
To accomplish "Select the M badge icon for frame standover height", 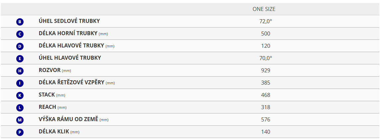I will pyautogui.click(x=20, y=120).
